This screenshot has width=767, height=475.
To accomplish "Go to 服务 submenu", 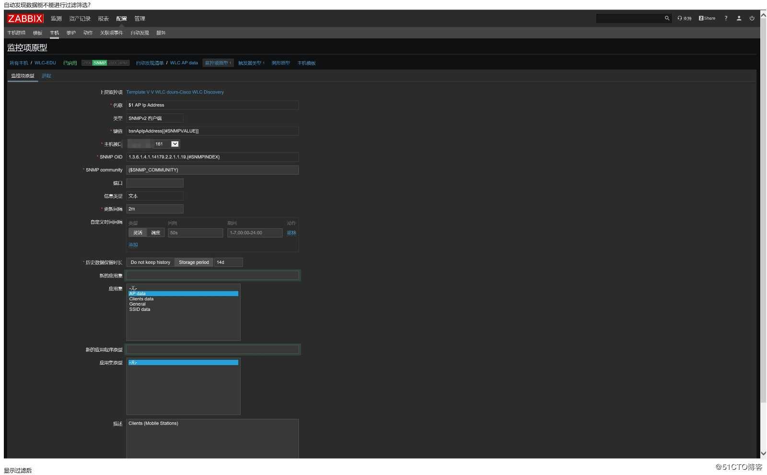I will [161, 33].
